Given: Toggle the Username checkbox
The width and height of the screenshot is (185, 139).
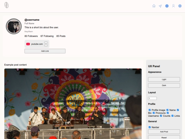Looking at the screenshot, I should tap(168, 113).
